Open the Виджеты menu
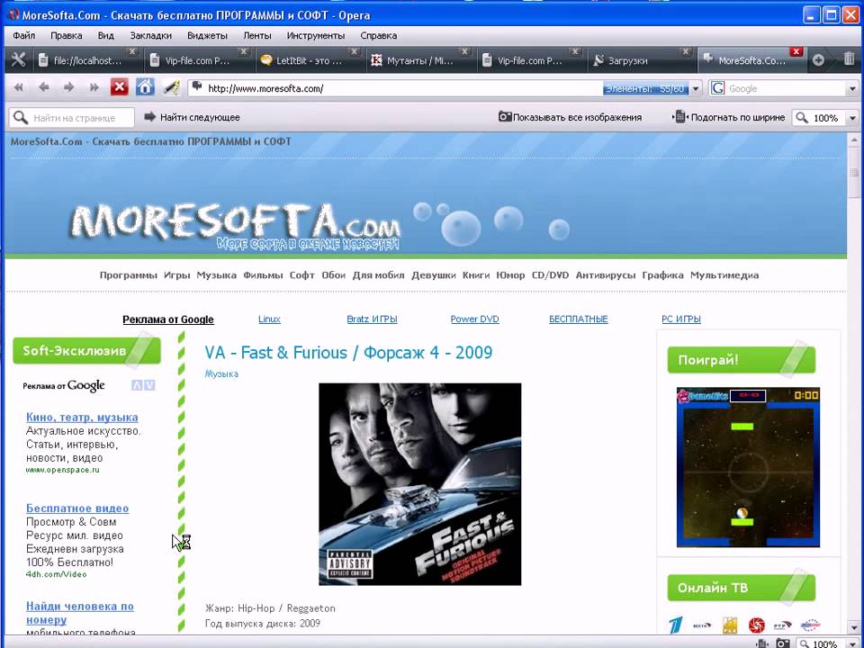The image size is (864, 648). pyautogui.click(x=207, y=35)
